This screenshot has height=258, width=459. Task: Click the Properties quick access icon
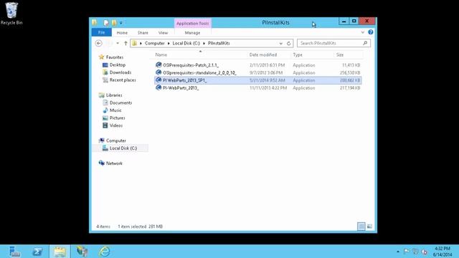click(106, 22)
